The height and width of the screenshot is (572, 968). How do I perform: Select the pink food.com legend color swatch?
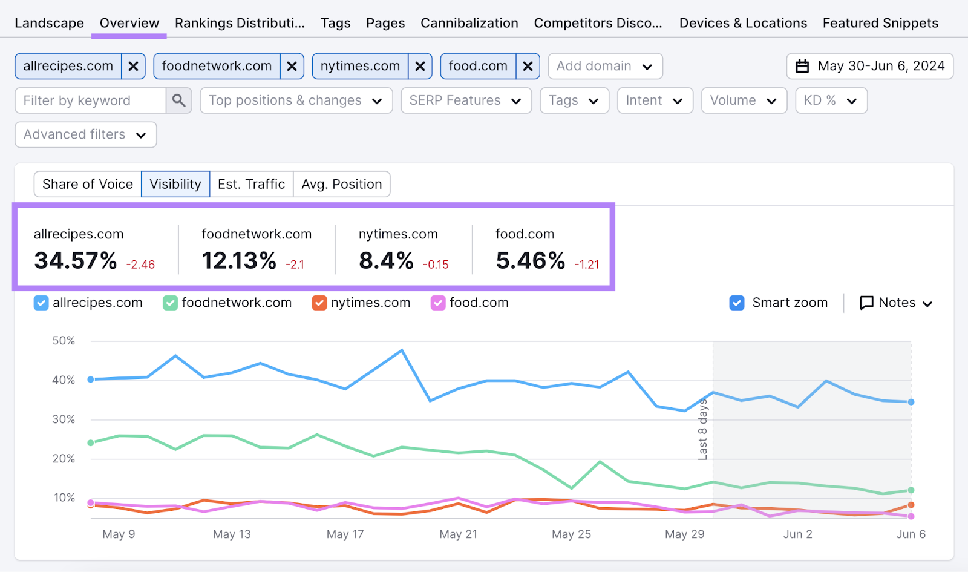[x=437, y=303]
